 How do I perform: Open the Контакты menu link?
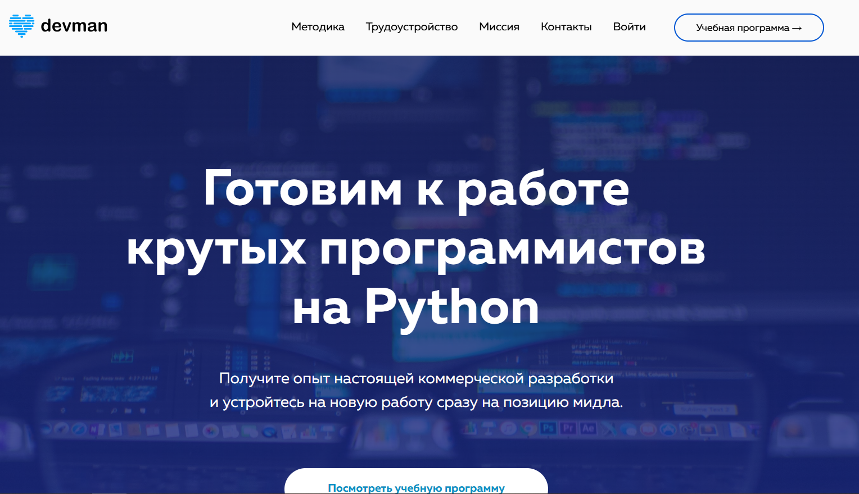click(566, 27)
